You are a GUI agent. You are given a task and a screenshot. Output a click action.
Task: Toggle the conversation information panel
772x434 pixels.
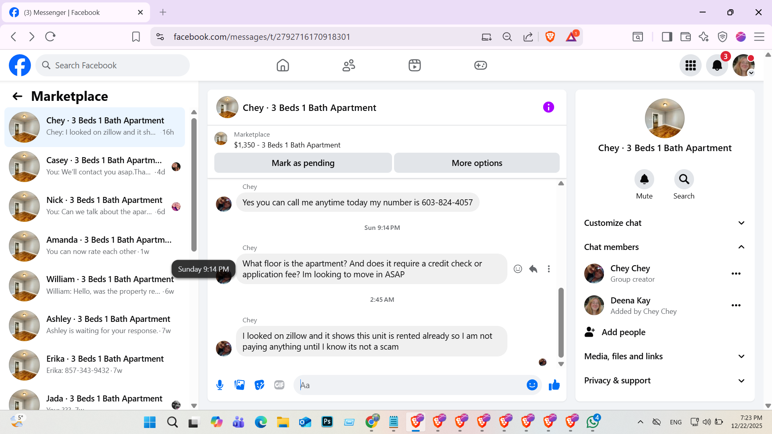coord(548,107)
